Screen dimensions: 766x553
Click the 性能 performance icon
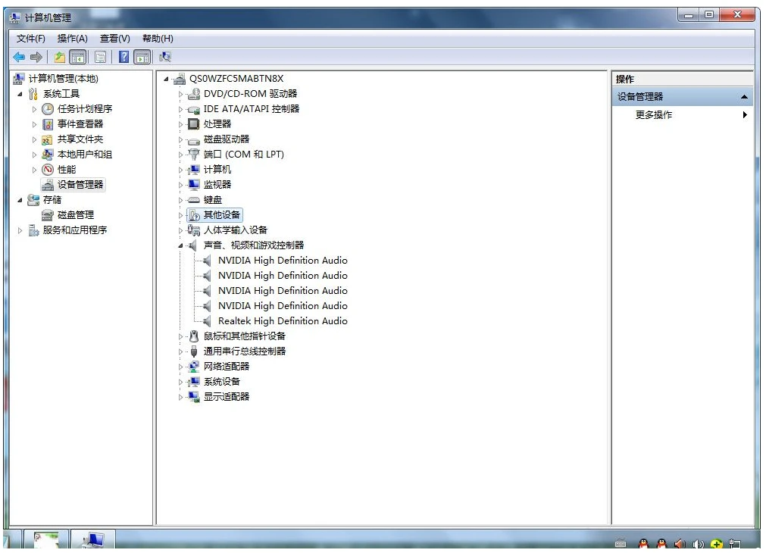click(x=48, y=170)
